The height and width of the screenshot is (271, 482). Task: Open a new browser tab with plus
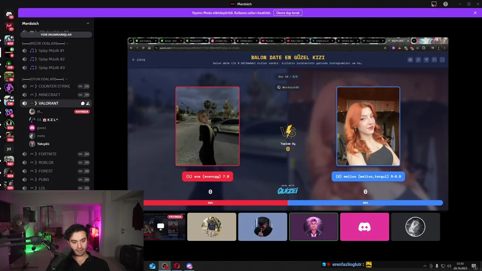414,41
